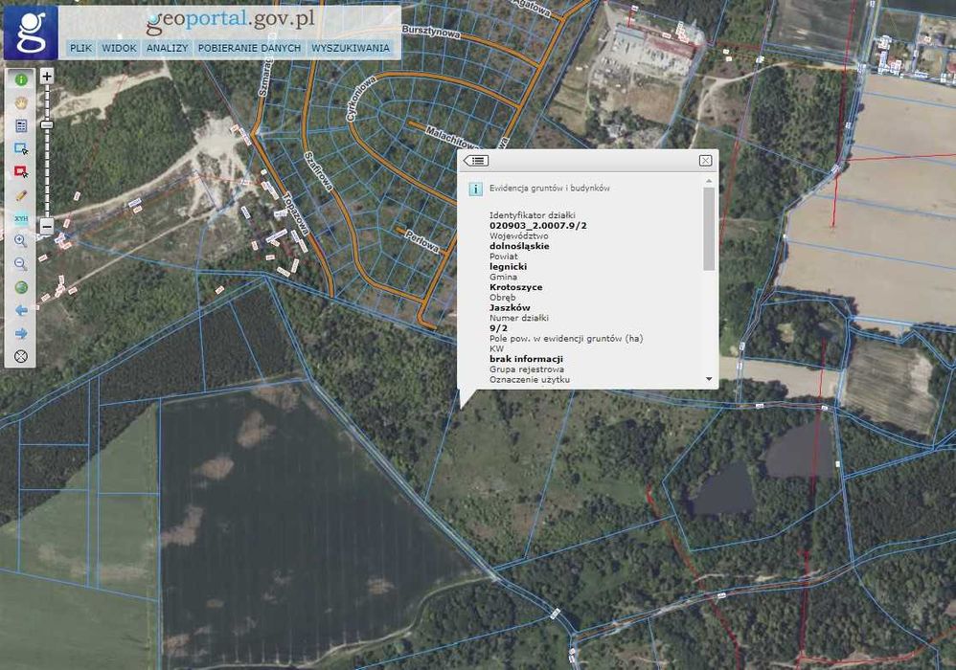Click the value legnicki
Viewport: 956px width, 670px height.
coord(508,267)
